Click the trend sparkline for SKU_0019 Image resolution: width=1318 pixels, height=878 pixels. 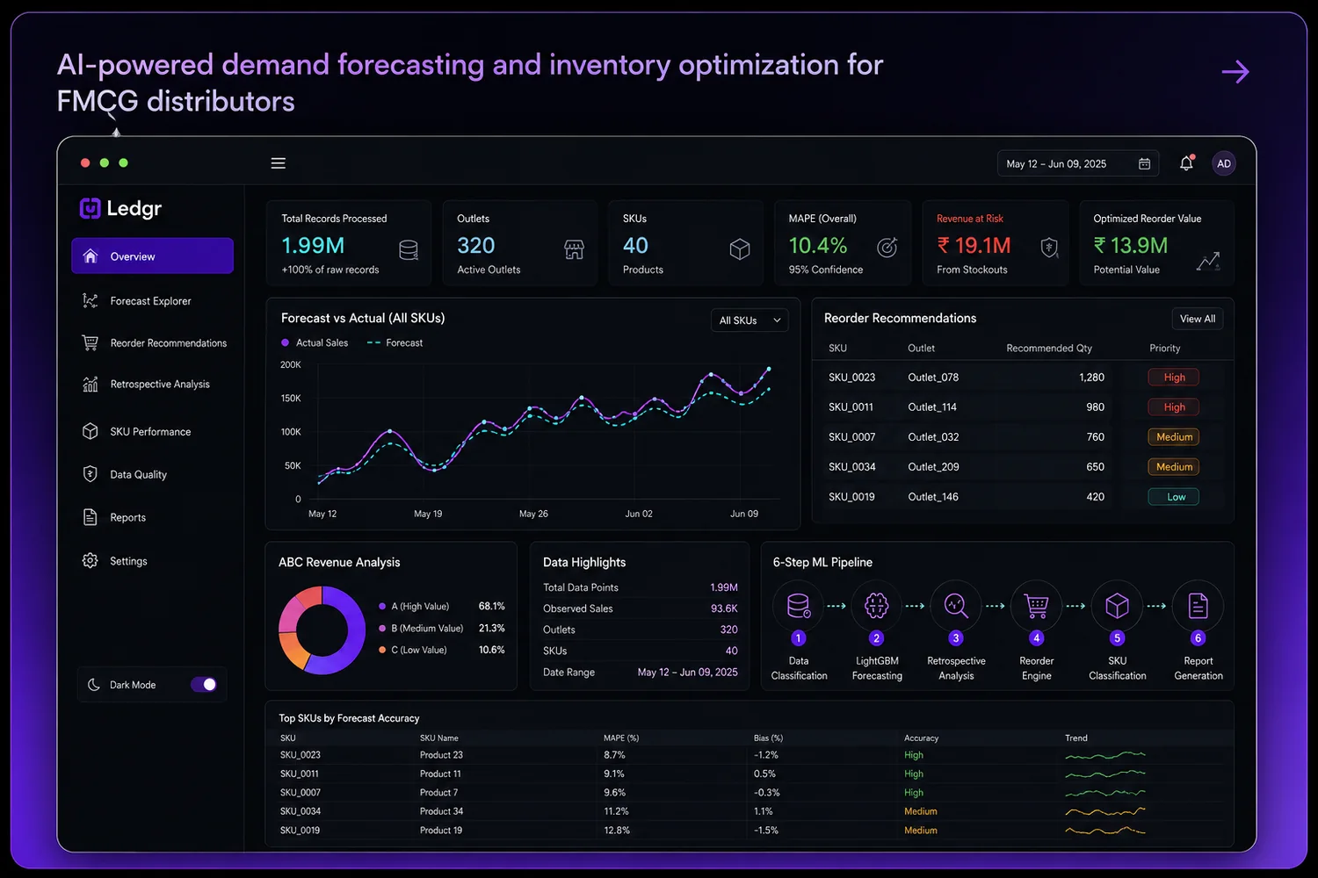(1105, 830)
